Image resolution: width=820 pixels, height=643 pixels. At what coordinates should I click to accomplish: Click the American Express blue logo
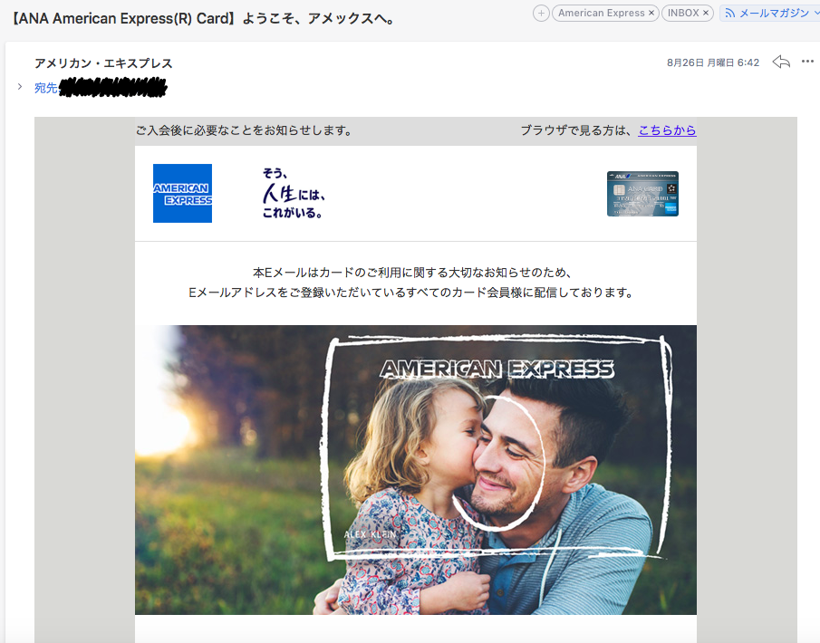[x=182, y=194]
